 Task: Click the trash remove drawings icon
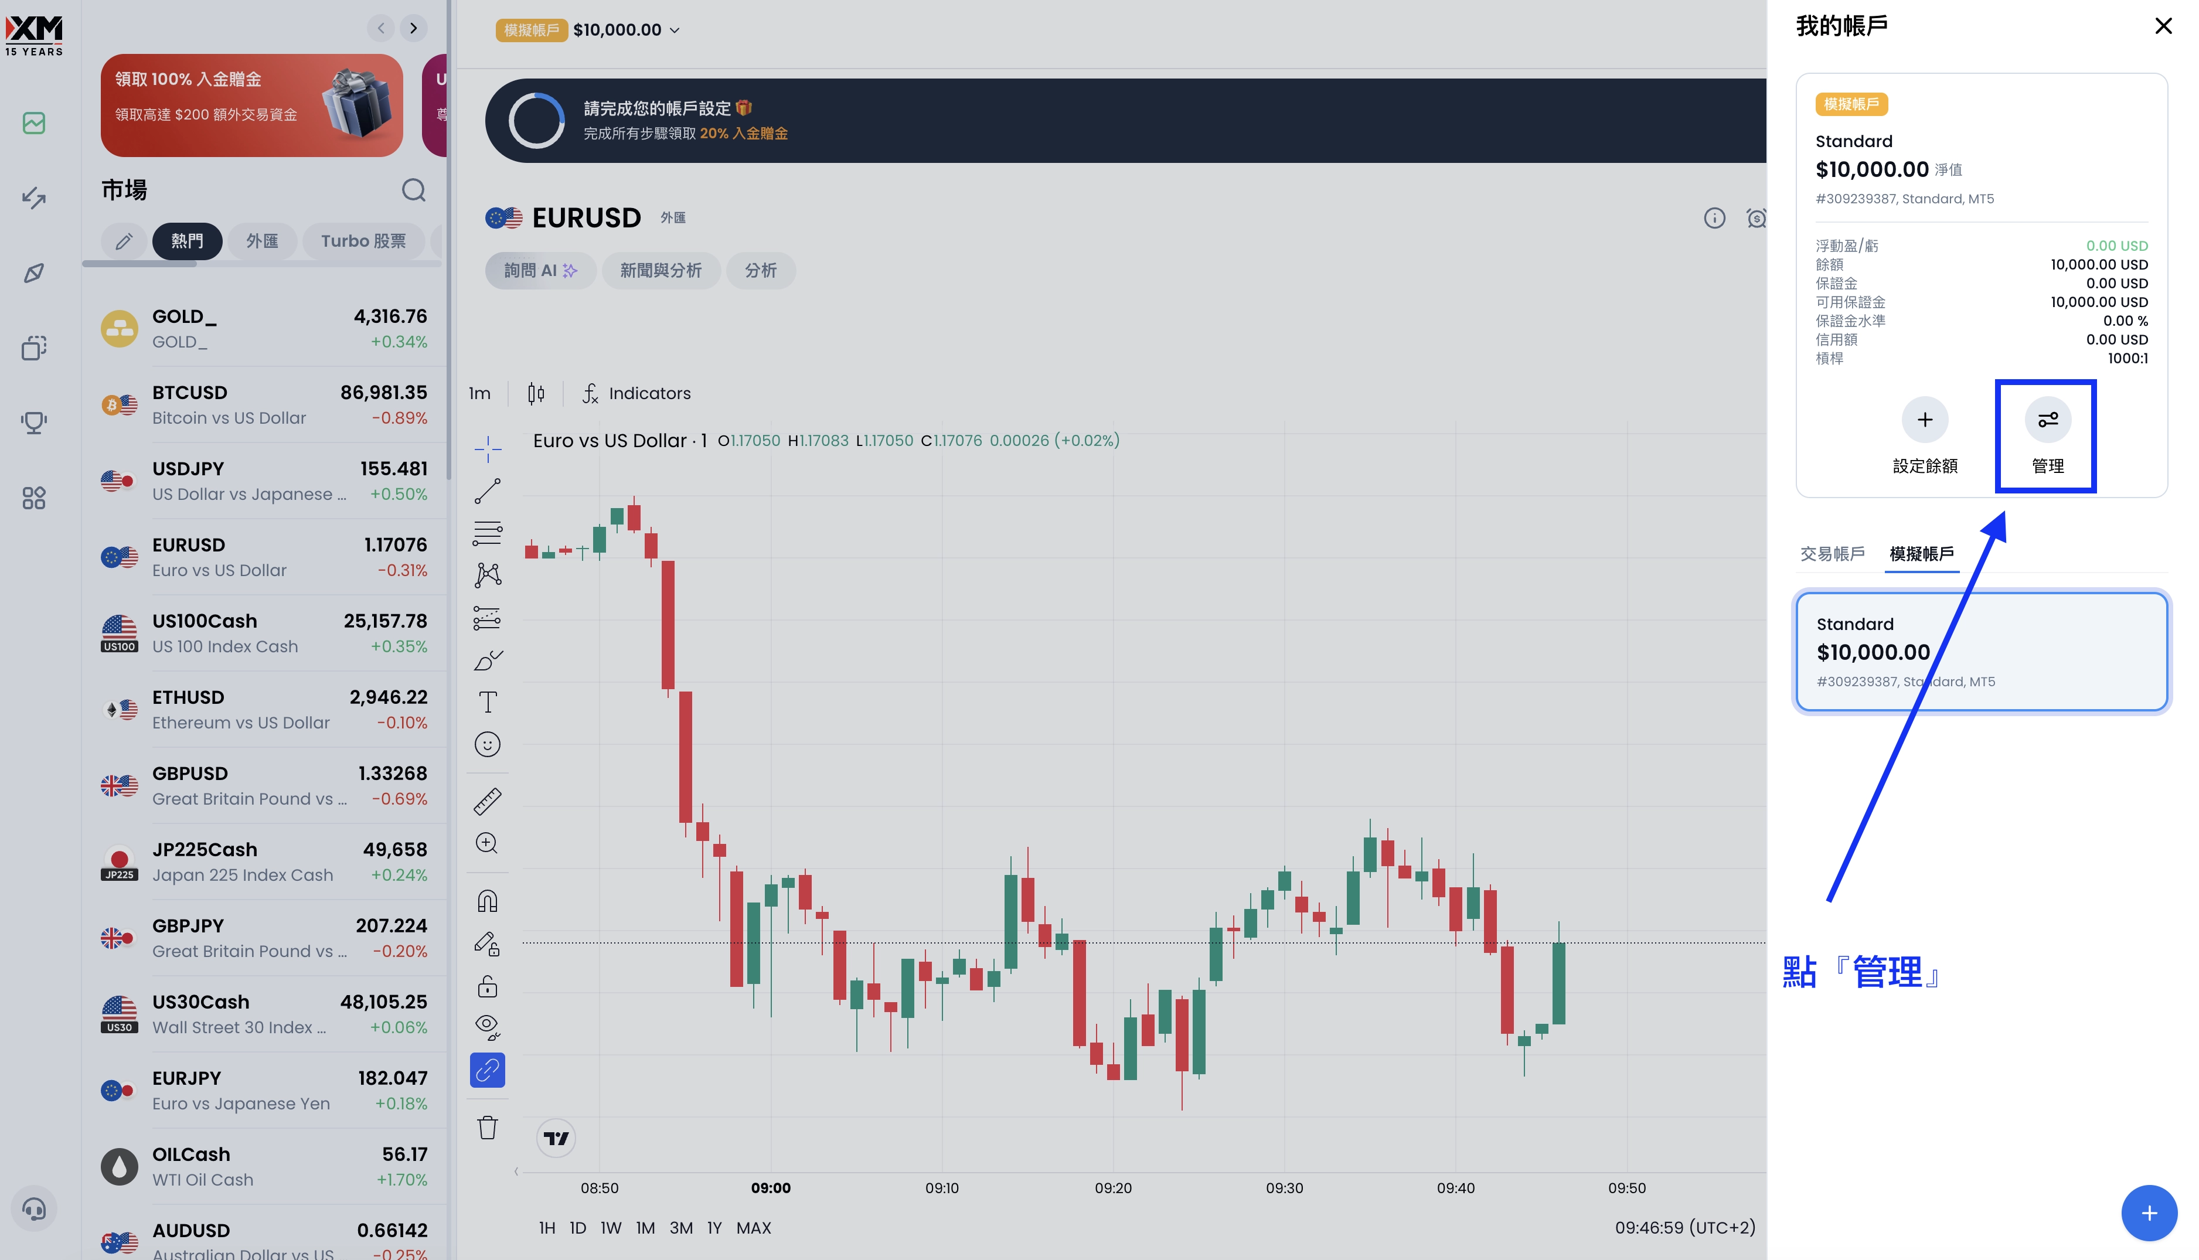pos(487,1128)
